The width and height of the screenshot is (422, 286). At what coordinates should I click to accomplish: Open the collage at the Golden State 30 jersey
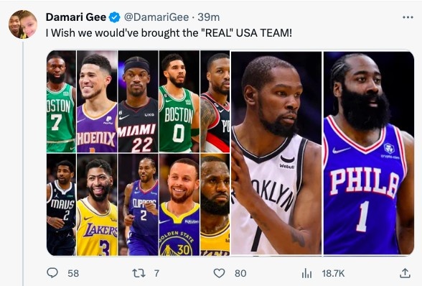click(179, 205)
